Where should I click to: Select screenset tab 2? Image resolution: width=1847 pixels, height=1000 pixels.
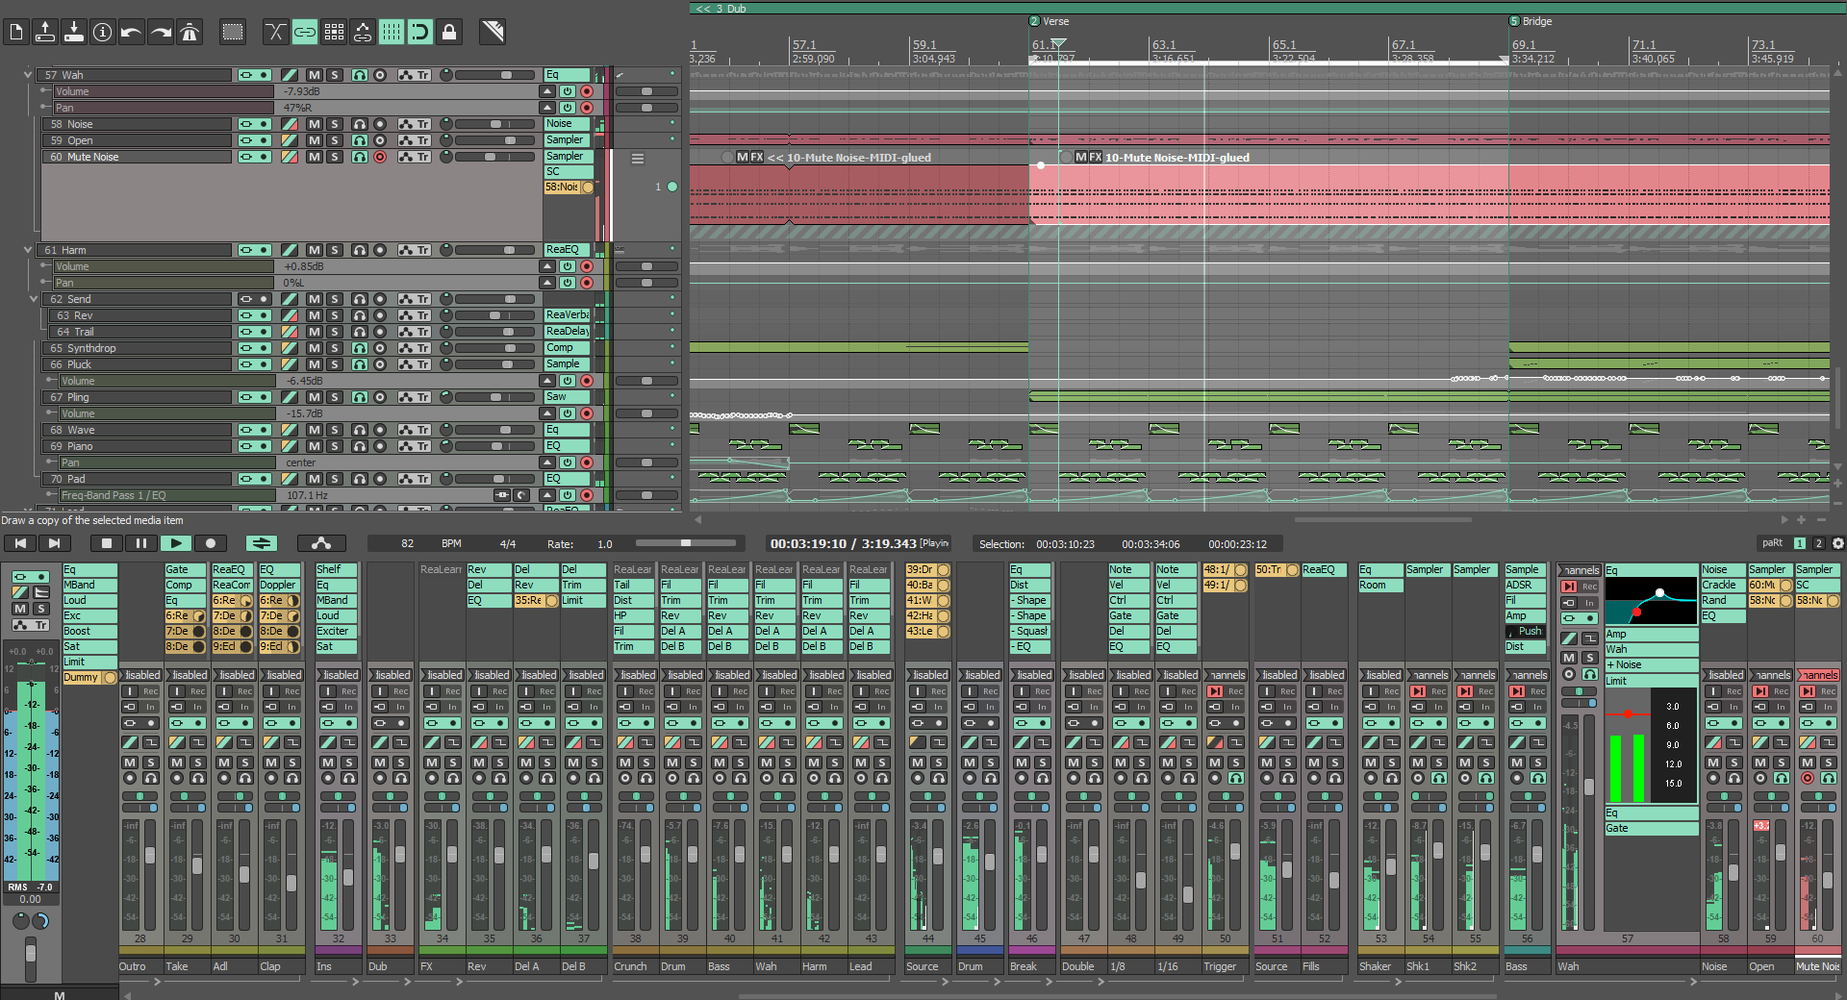[1818, 543]
